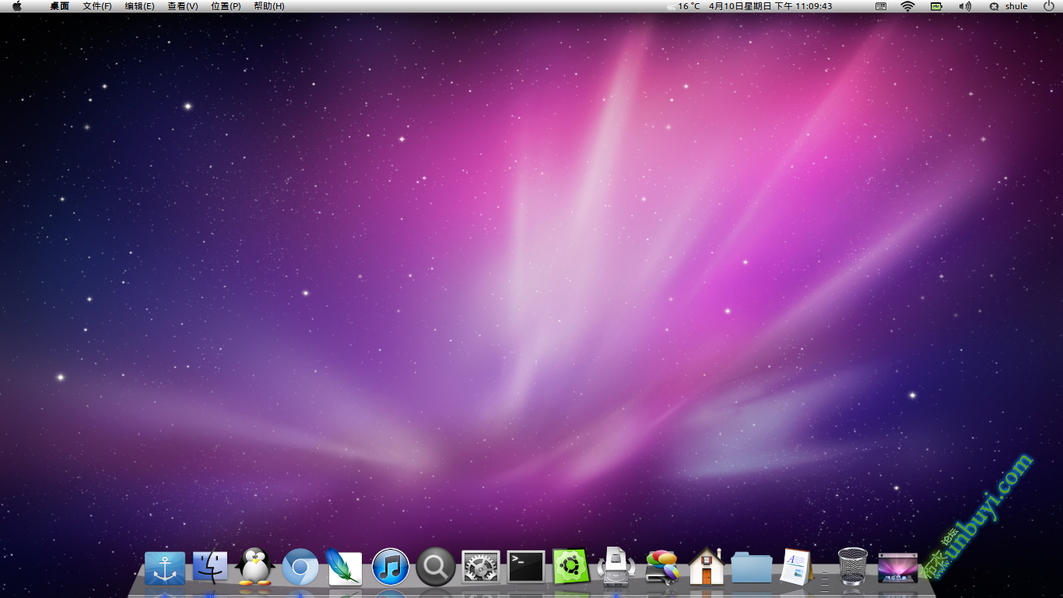Viewport: 1063px width, 598px height.
Task: Open the disk drive utility icon
Action: tap(616, 566)
